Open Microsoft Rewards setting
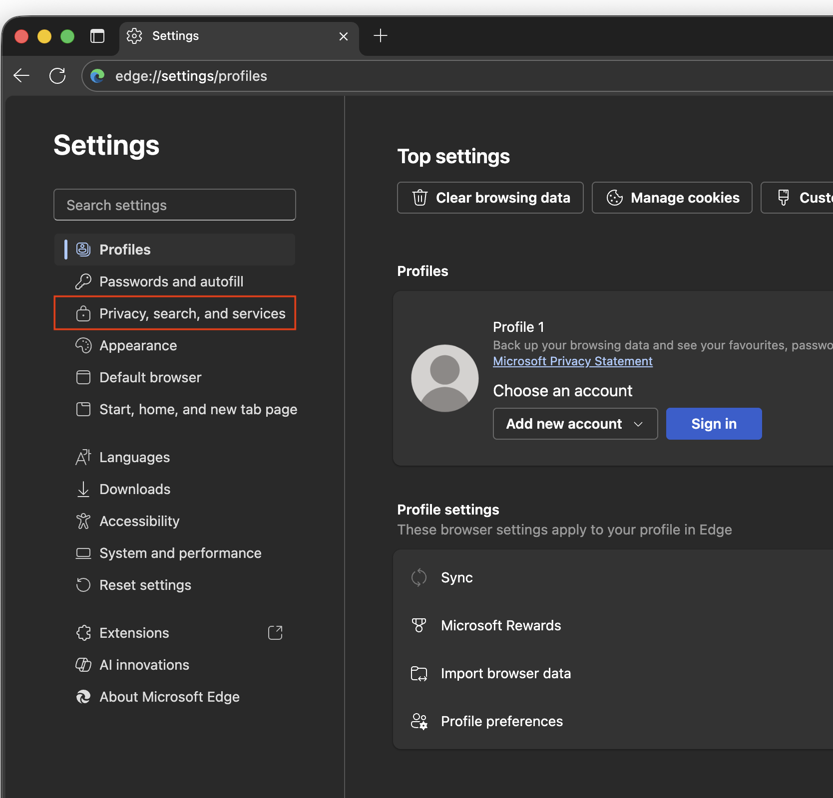833x798 pixels. 613,625
